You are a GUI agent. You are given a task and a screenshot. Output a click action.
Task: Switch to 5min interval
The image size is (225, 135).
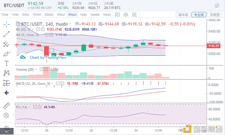tap(25, 15)
